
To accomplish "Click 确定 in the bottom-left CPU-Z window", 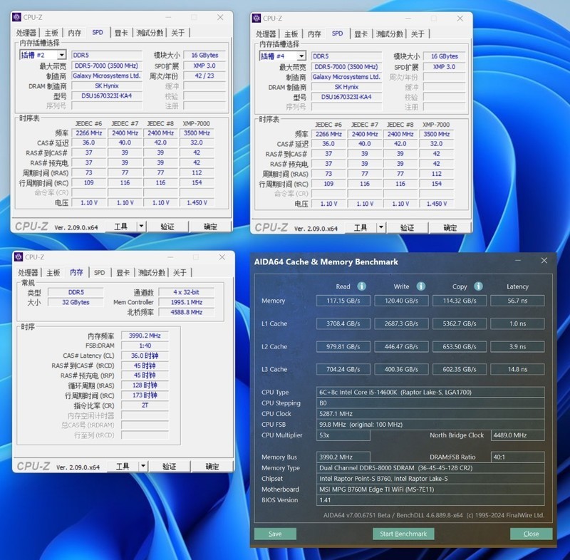I will (211, 467).
